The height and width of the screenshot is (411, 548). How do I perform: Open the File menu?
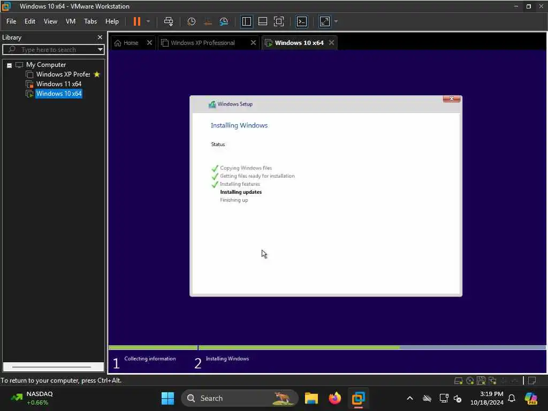[11, 21]
